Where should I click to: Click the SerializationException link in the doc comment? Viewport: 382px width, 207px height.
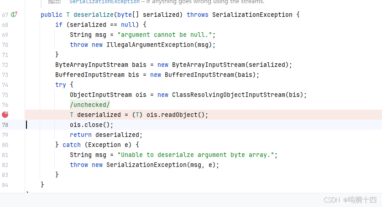click(105, 2)
